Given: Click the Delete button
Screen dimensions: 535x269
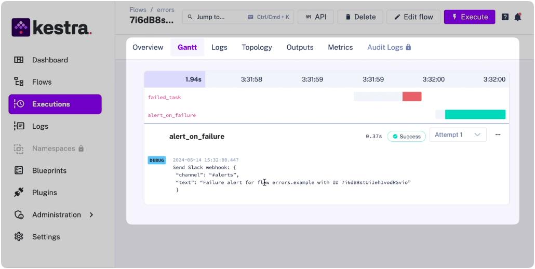Looking at the screenshot, I should (x=360, y=17).
